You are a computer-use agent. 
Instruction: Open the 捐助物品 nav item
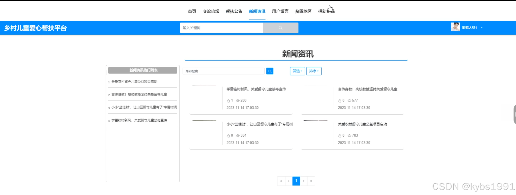coord(326,11)
